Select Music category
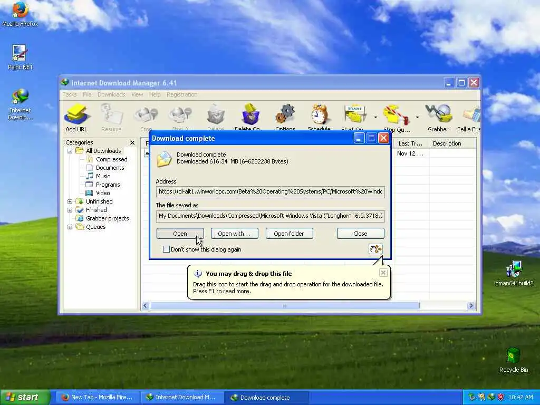 tap(103, 176)
